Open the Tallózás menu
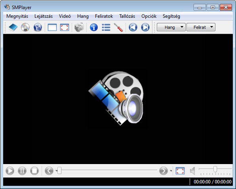The image size is (236, 189). [x=127, y=16]
